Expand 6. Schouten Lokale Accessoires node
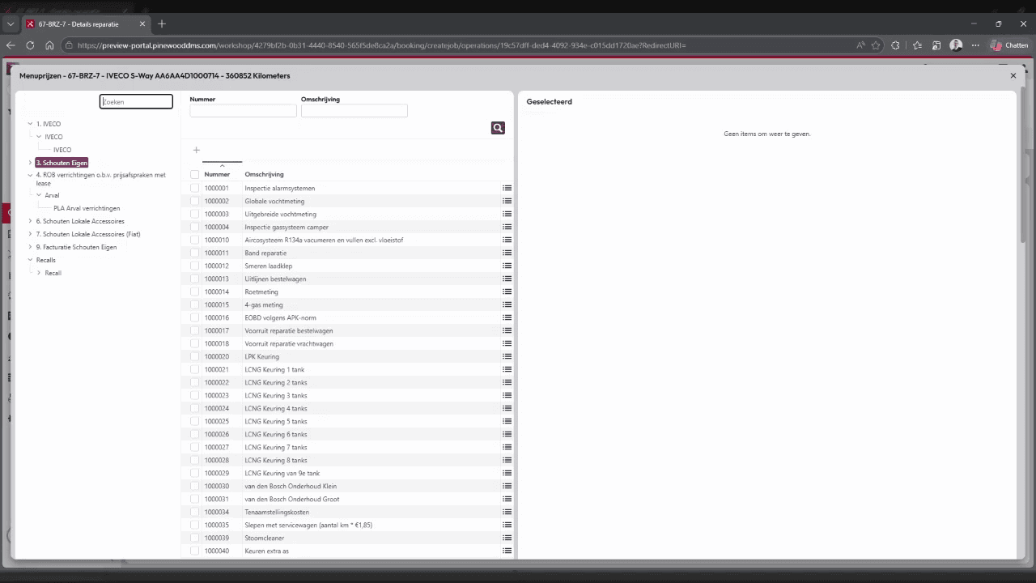The width and height of the screenshot is (1036, 583). (x=30, y=221)
